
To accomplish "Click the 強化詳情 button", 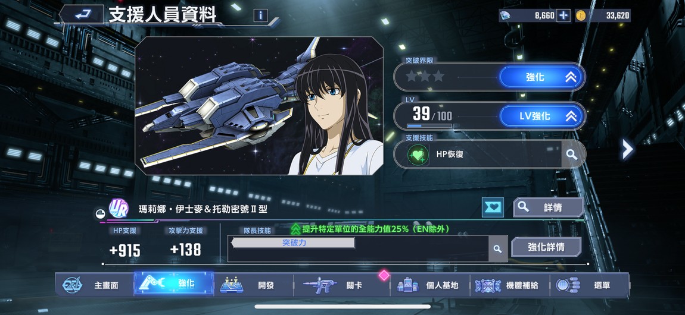I will click(546, 247).
